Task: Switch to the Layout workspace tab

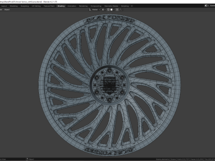Action: point(4,6)
